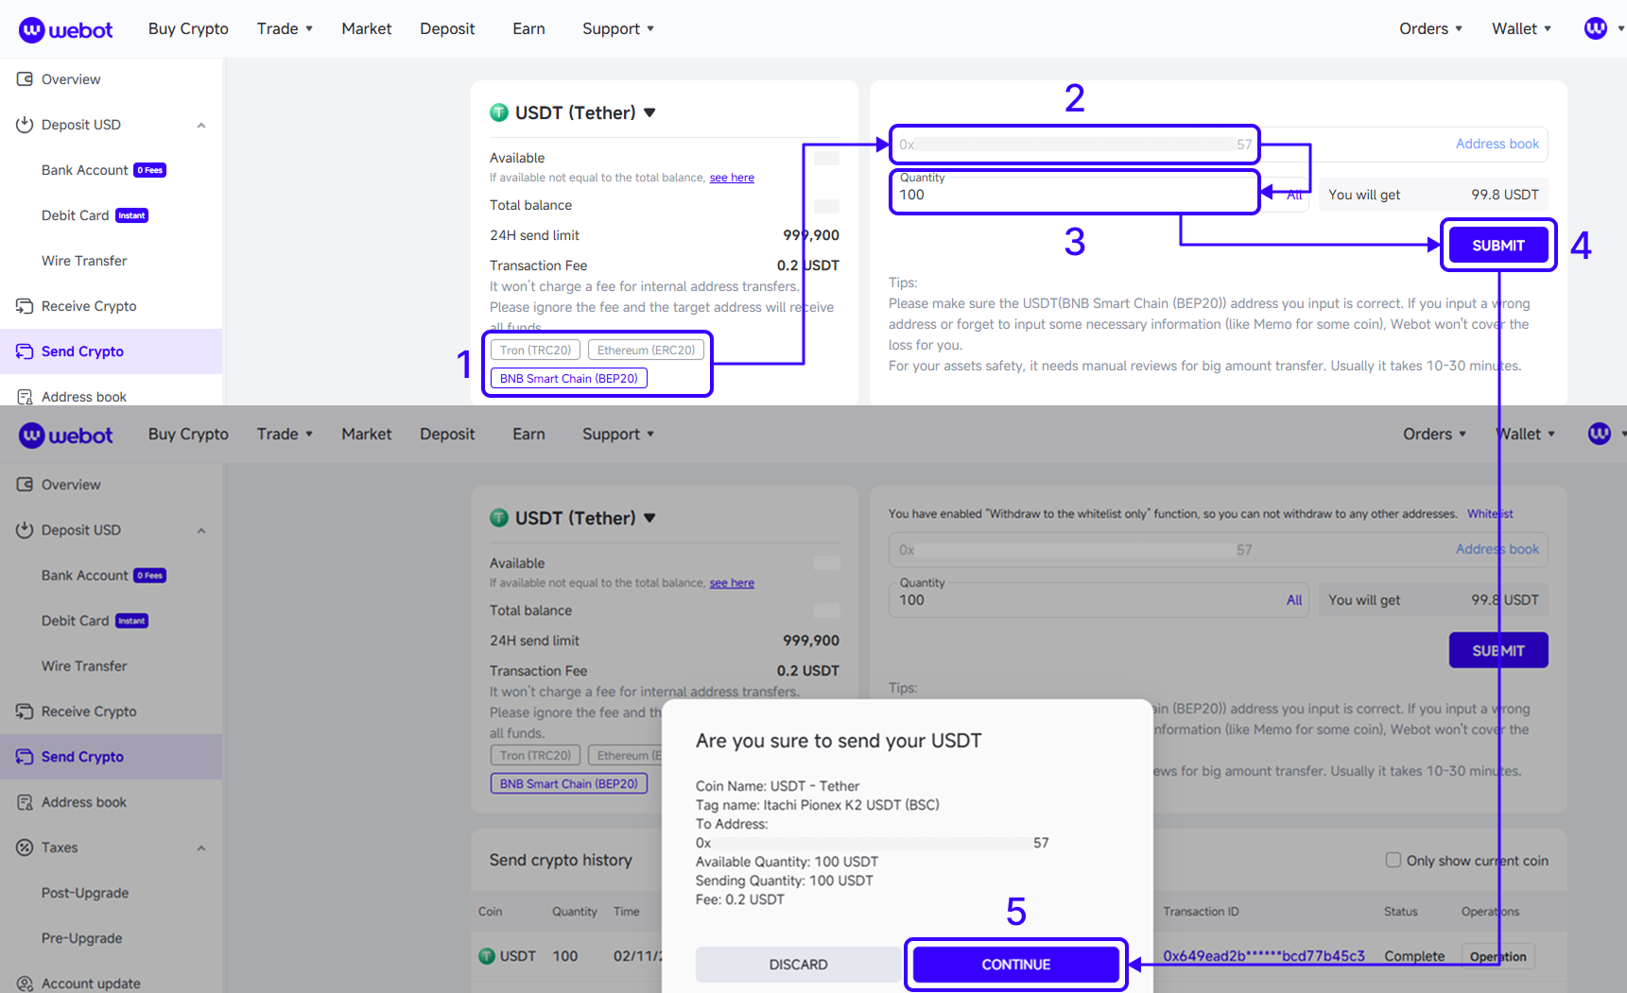Open Market in the upper navbar
The image size is (1627, 993).
367,28
